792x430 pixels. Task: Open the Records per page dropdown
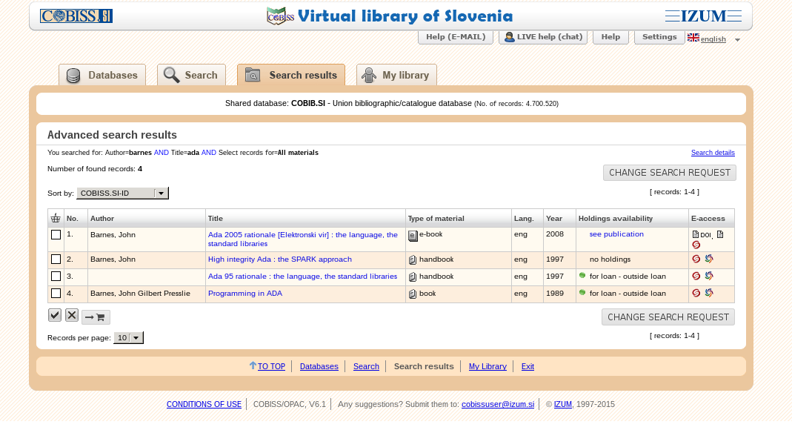point(128,337)
